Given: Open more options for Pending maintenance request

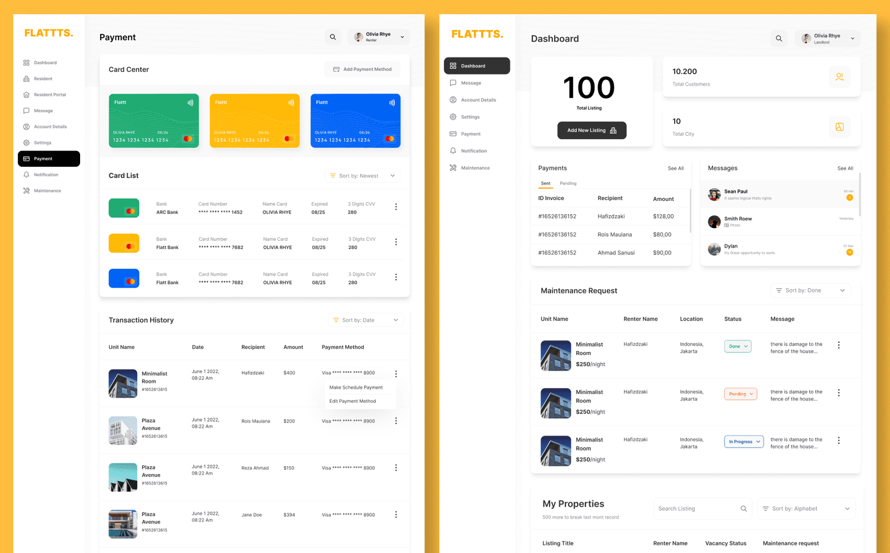Looking at the screenshot, I should tap(839, 393).
